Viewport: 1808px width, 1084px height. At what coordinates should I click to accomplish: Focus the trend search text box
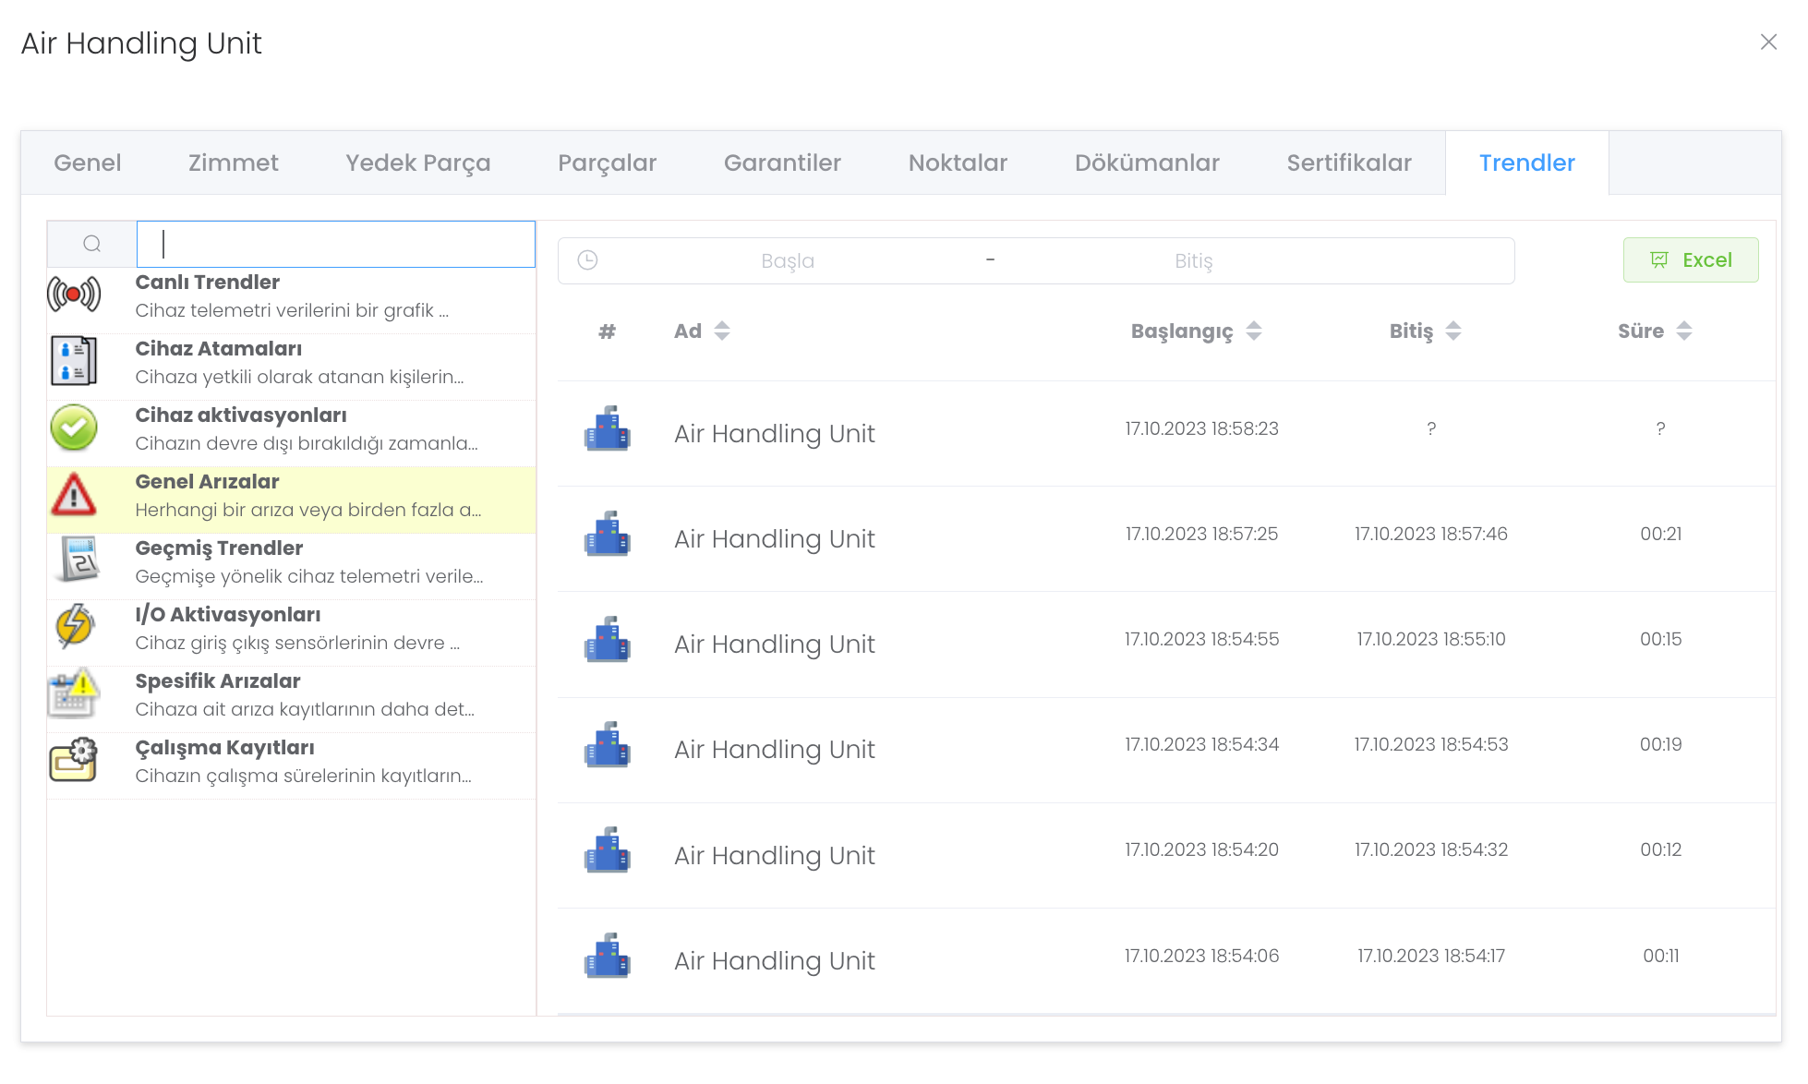(336, 244)
